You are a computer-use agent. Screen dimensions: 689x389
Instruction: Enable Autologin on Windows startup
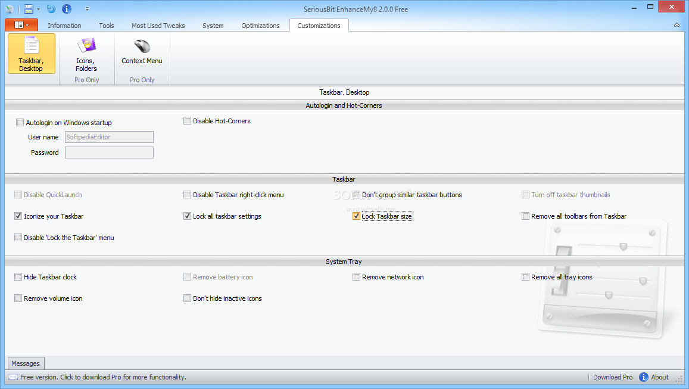20,123
